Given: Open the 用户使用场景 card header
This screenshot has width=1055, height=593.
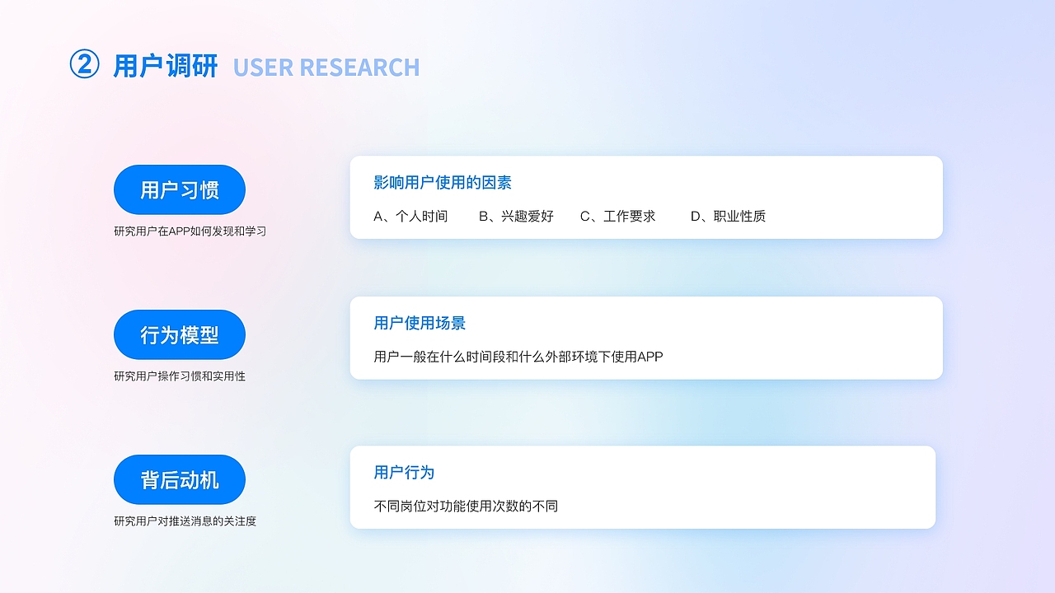Looking at the screenshot, I should pyautogui.click(x=419, y=323).
